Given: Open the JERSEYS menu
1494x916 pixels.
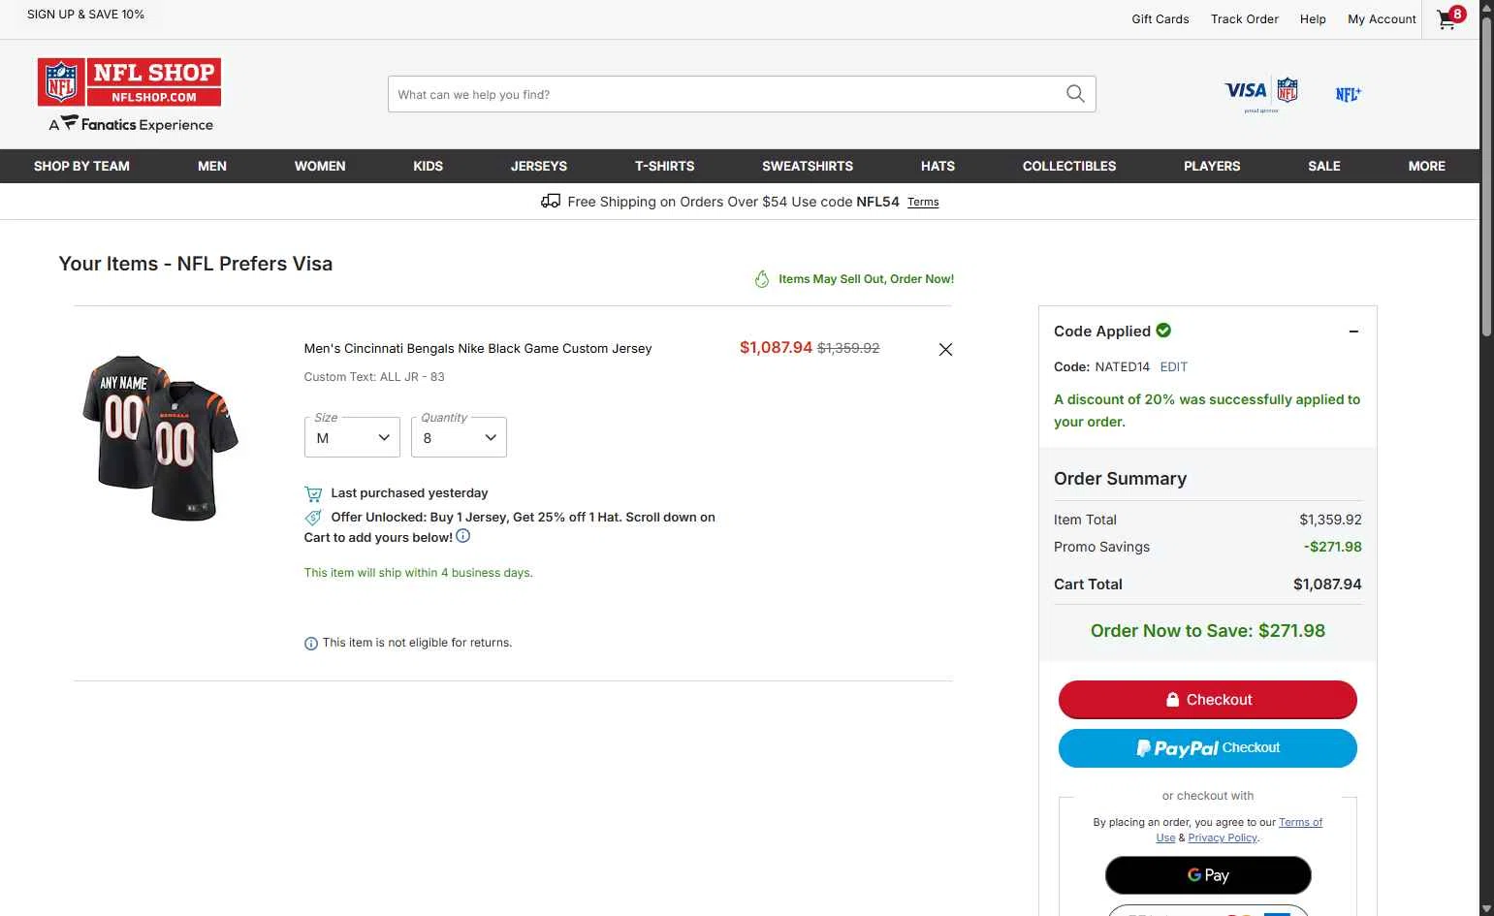Looking at the screenshot, I should click(538, 166).
